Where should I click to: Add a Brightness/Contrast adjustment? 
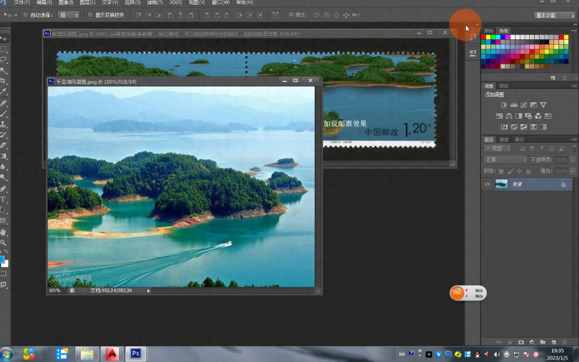pyautogui.click(x=504, y=105)
